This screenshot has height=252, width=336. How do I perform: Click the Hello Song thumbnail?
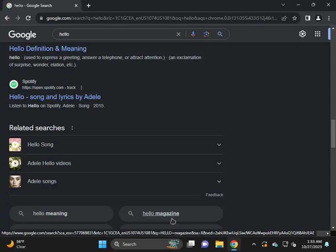(x=15, y=145)
